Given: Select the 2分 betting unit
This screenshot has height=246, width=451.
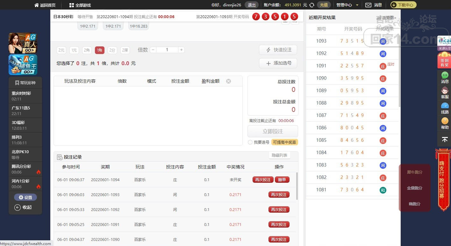Looking at the screenshot, I should click(112, 50).
